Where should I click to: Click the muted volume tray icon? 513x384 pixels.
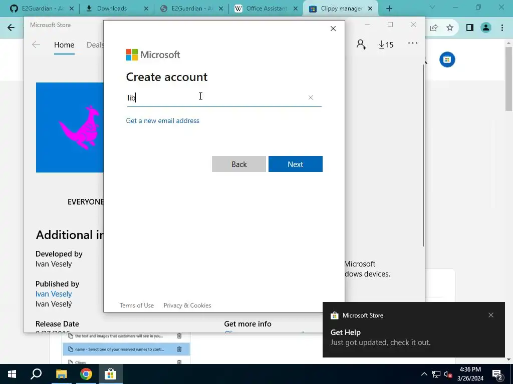[448, 374]
